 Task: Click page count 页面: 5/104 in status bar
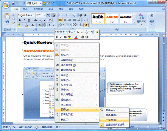tap(9, 127)
